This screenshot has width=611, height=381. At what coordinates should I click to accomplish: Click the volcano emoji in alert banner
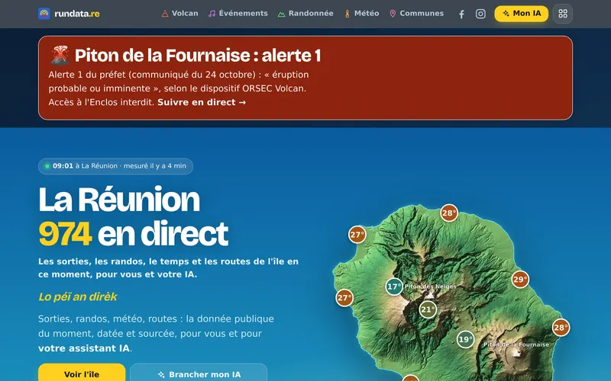(60, 55)
